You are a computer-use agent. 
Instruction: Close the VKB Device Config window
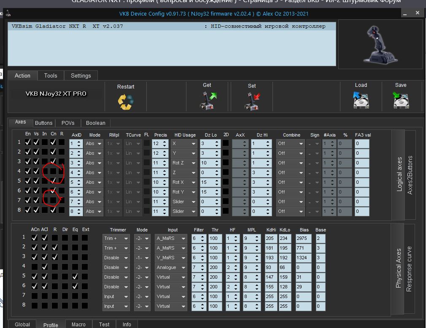pos(418,13)
